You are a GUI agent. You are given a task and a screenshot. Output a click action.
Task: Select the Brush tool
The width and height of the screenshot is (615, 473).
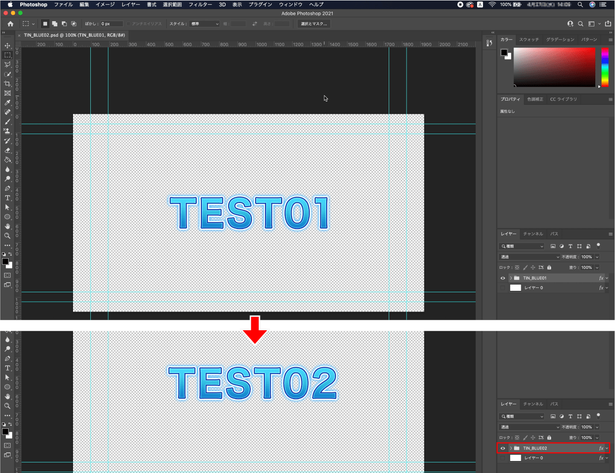[7, 122]
